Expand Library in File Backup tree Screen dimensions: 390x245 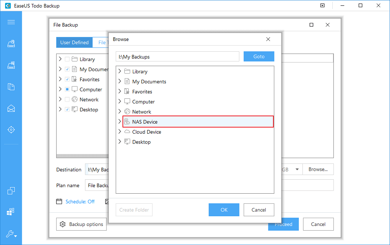pos(60,59)
